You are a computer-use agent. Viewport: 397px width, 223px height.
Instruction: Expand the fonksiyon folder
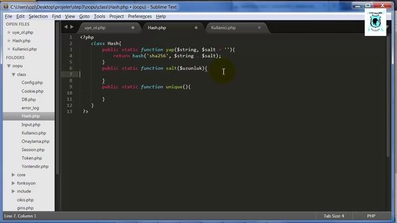13,183
